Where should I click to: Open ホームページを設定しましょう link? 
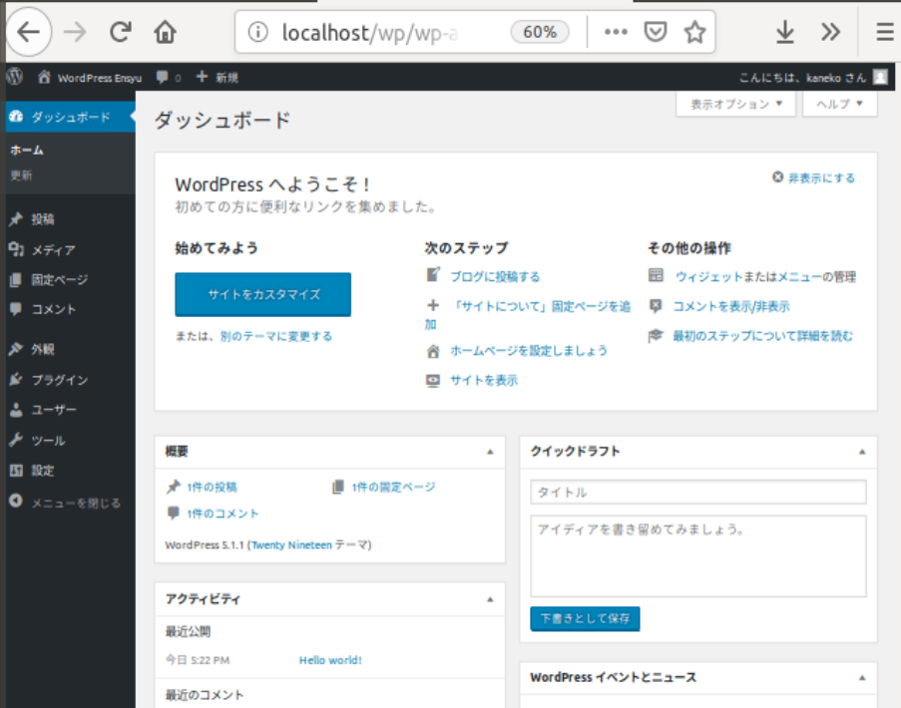(529, 350)
